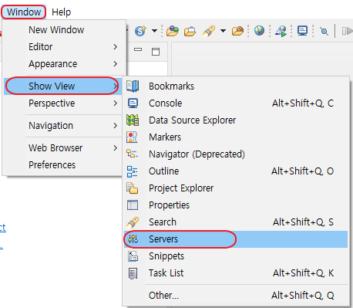Image resolution: width=353 pixels, height=308 pixels.
Task: Open the Show View submenu
Action: click(62, 86)
